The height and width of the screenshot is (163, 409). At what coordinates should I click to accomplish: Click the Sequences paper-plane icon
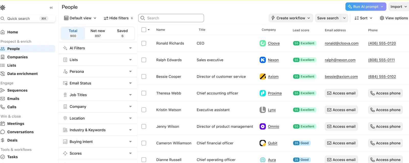coord(3,90)
